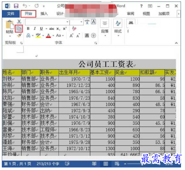This screenshot has width=185, height=170.
Task: Apply the yellow text highlight color
Action: tap(38, 35)
